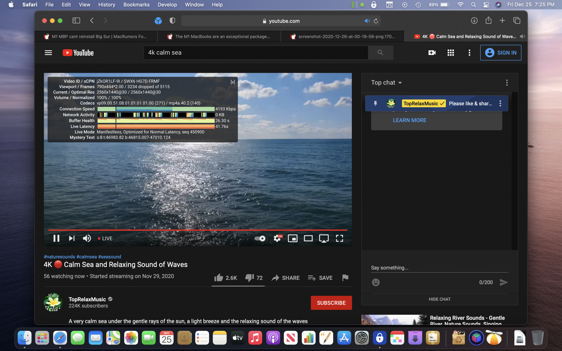Screen dimensions: 562x351
Task: Toggle the autoplay switch
Action: pyautogui.click(x=260, y=238)
